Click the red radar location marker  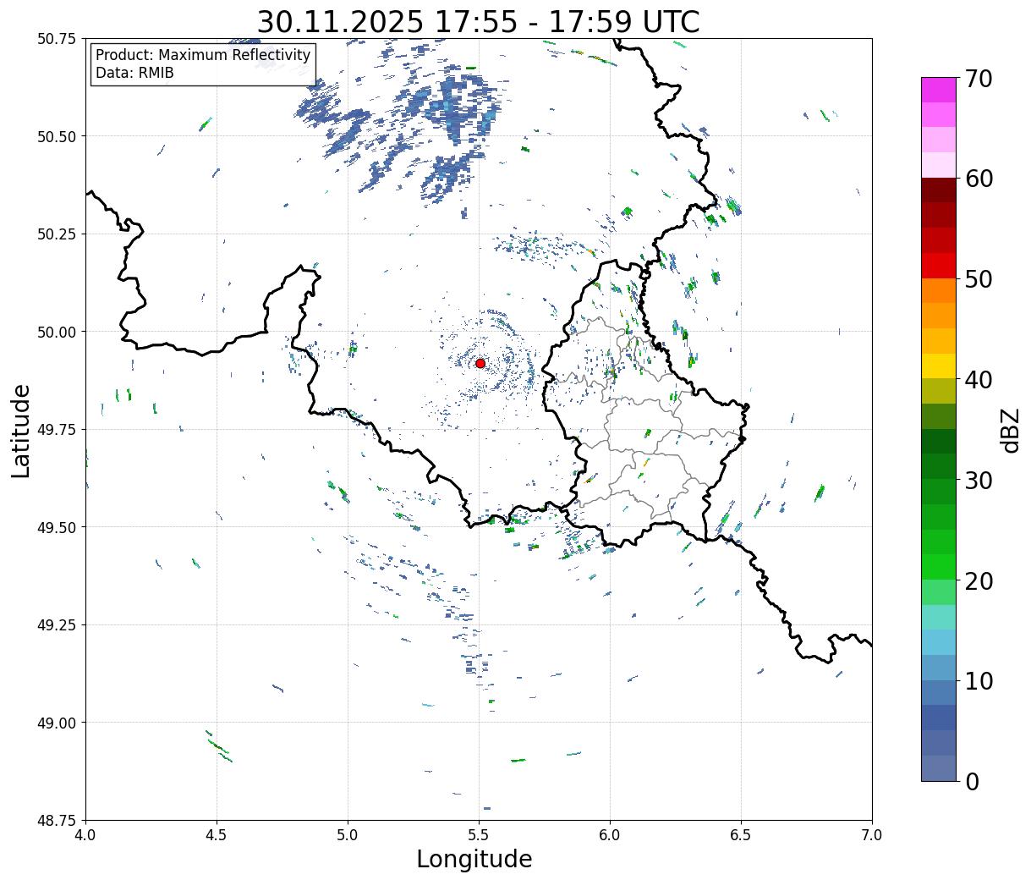pos(480,363)
